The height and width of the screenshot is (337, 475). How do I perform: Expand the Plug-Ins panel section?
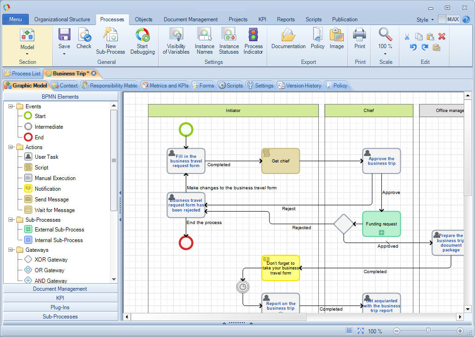click(60, 307)
